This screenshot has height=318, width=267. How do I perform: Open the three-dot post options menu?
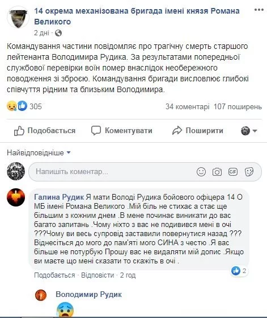pyautogui.click(x=258, y=10)
